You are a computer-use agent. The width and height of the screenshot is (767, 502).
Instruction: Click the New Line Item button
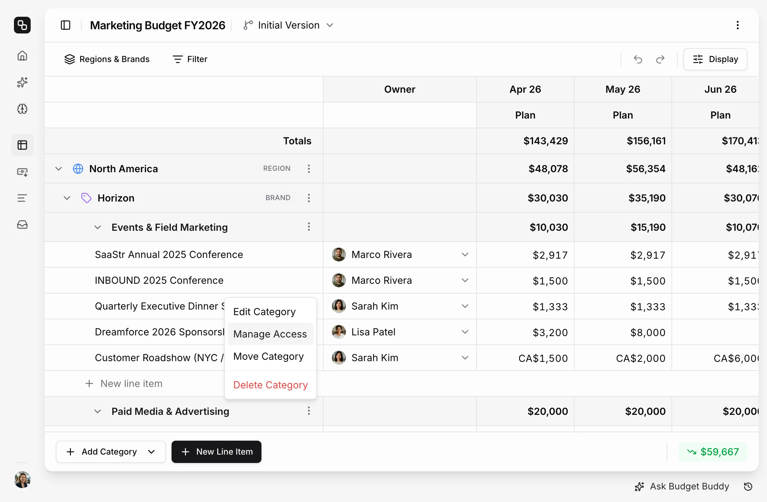click(217, 452)
